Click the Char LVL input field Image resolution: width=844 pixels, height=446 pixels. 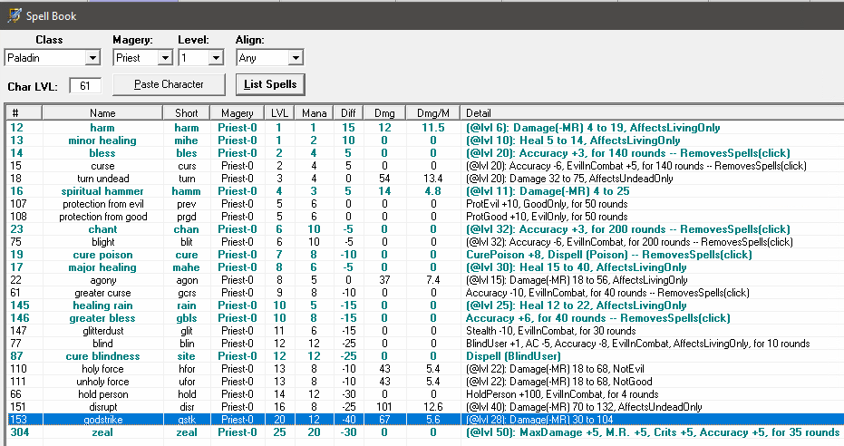point(84,86)
